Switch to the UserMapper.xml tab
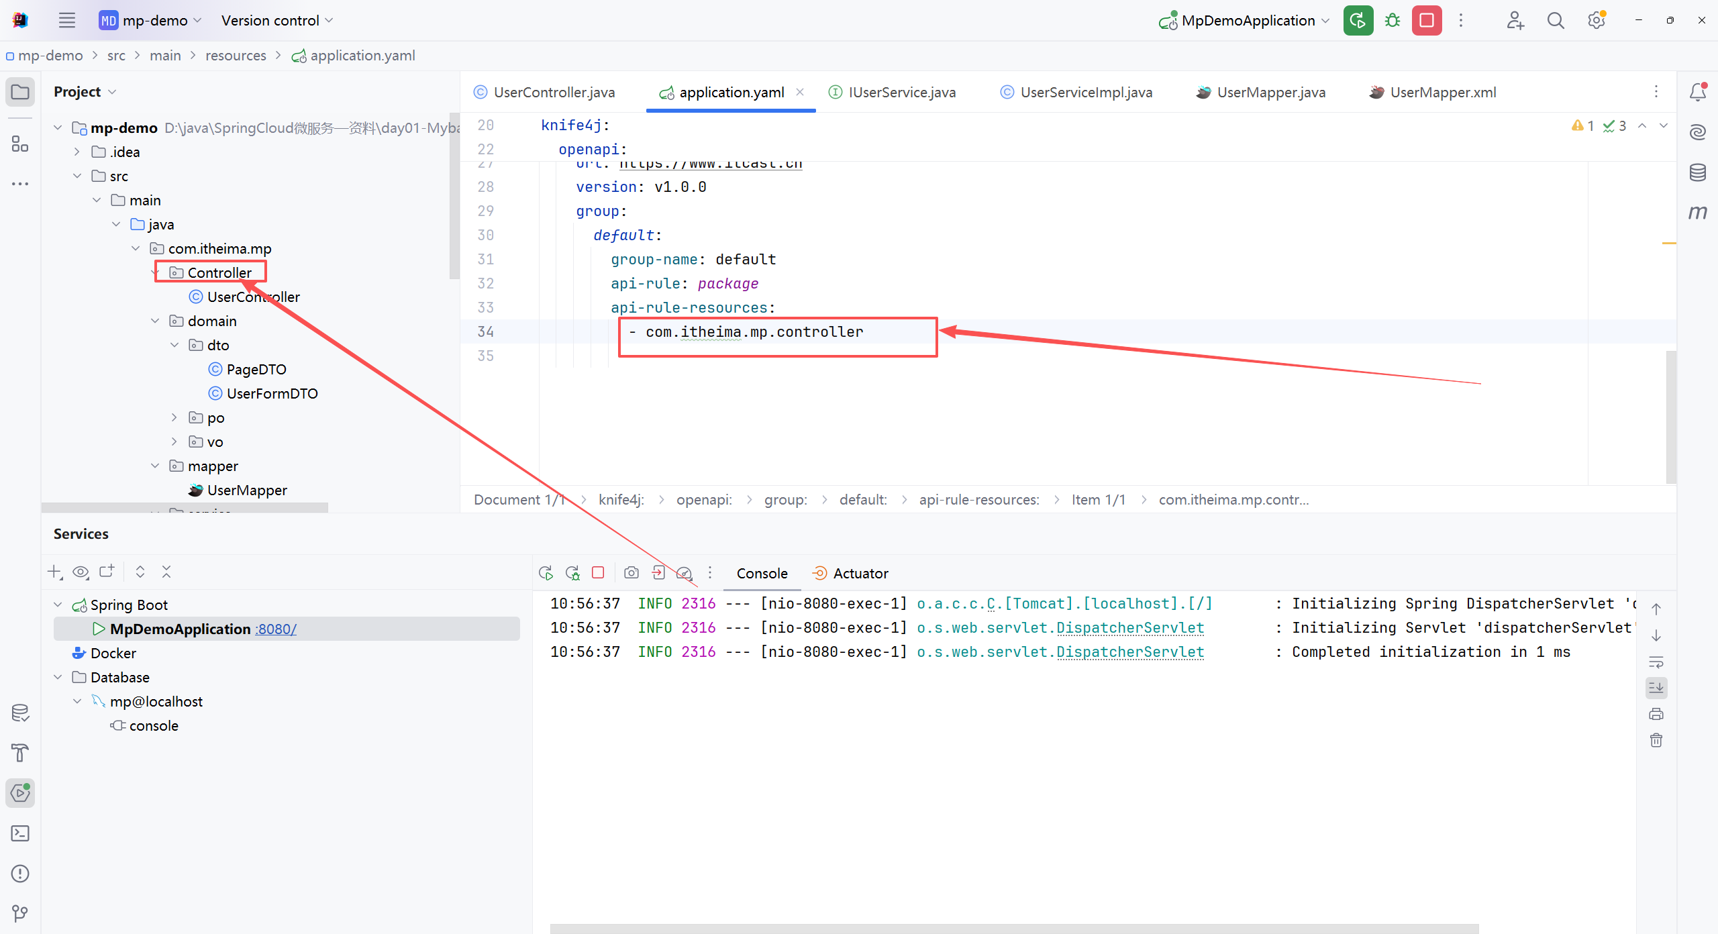 [1442, 93]
